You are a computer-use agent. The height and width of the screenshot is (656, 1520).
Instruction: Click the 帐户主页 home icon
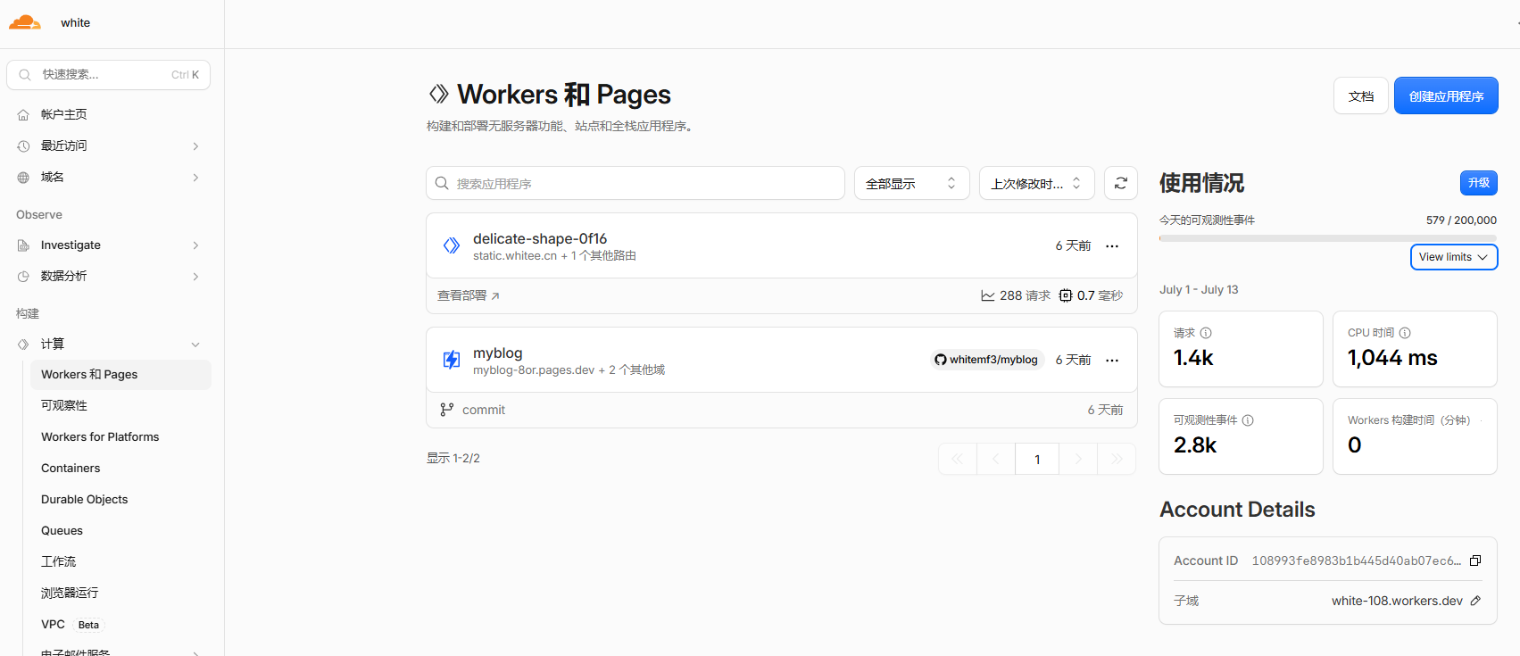[23, 115]
